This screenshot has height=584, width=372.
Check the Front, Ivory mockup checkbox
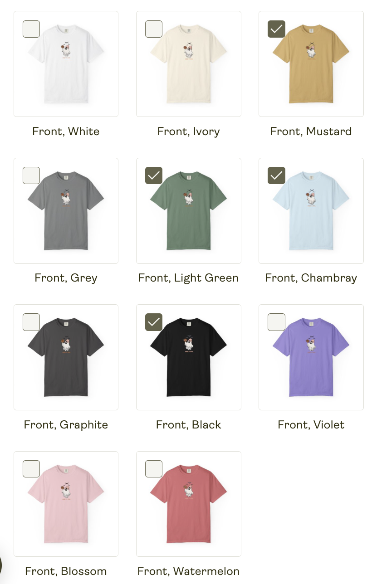coord(154,29)
